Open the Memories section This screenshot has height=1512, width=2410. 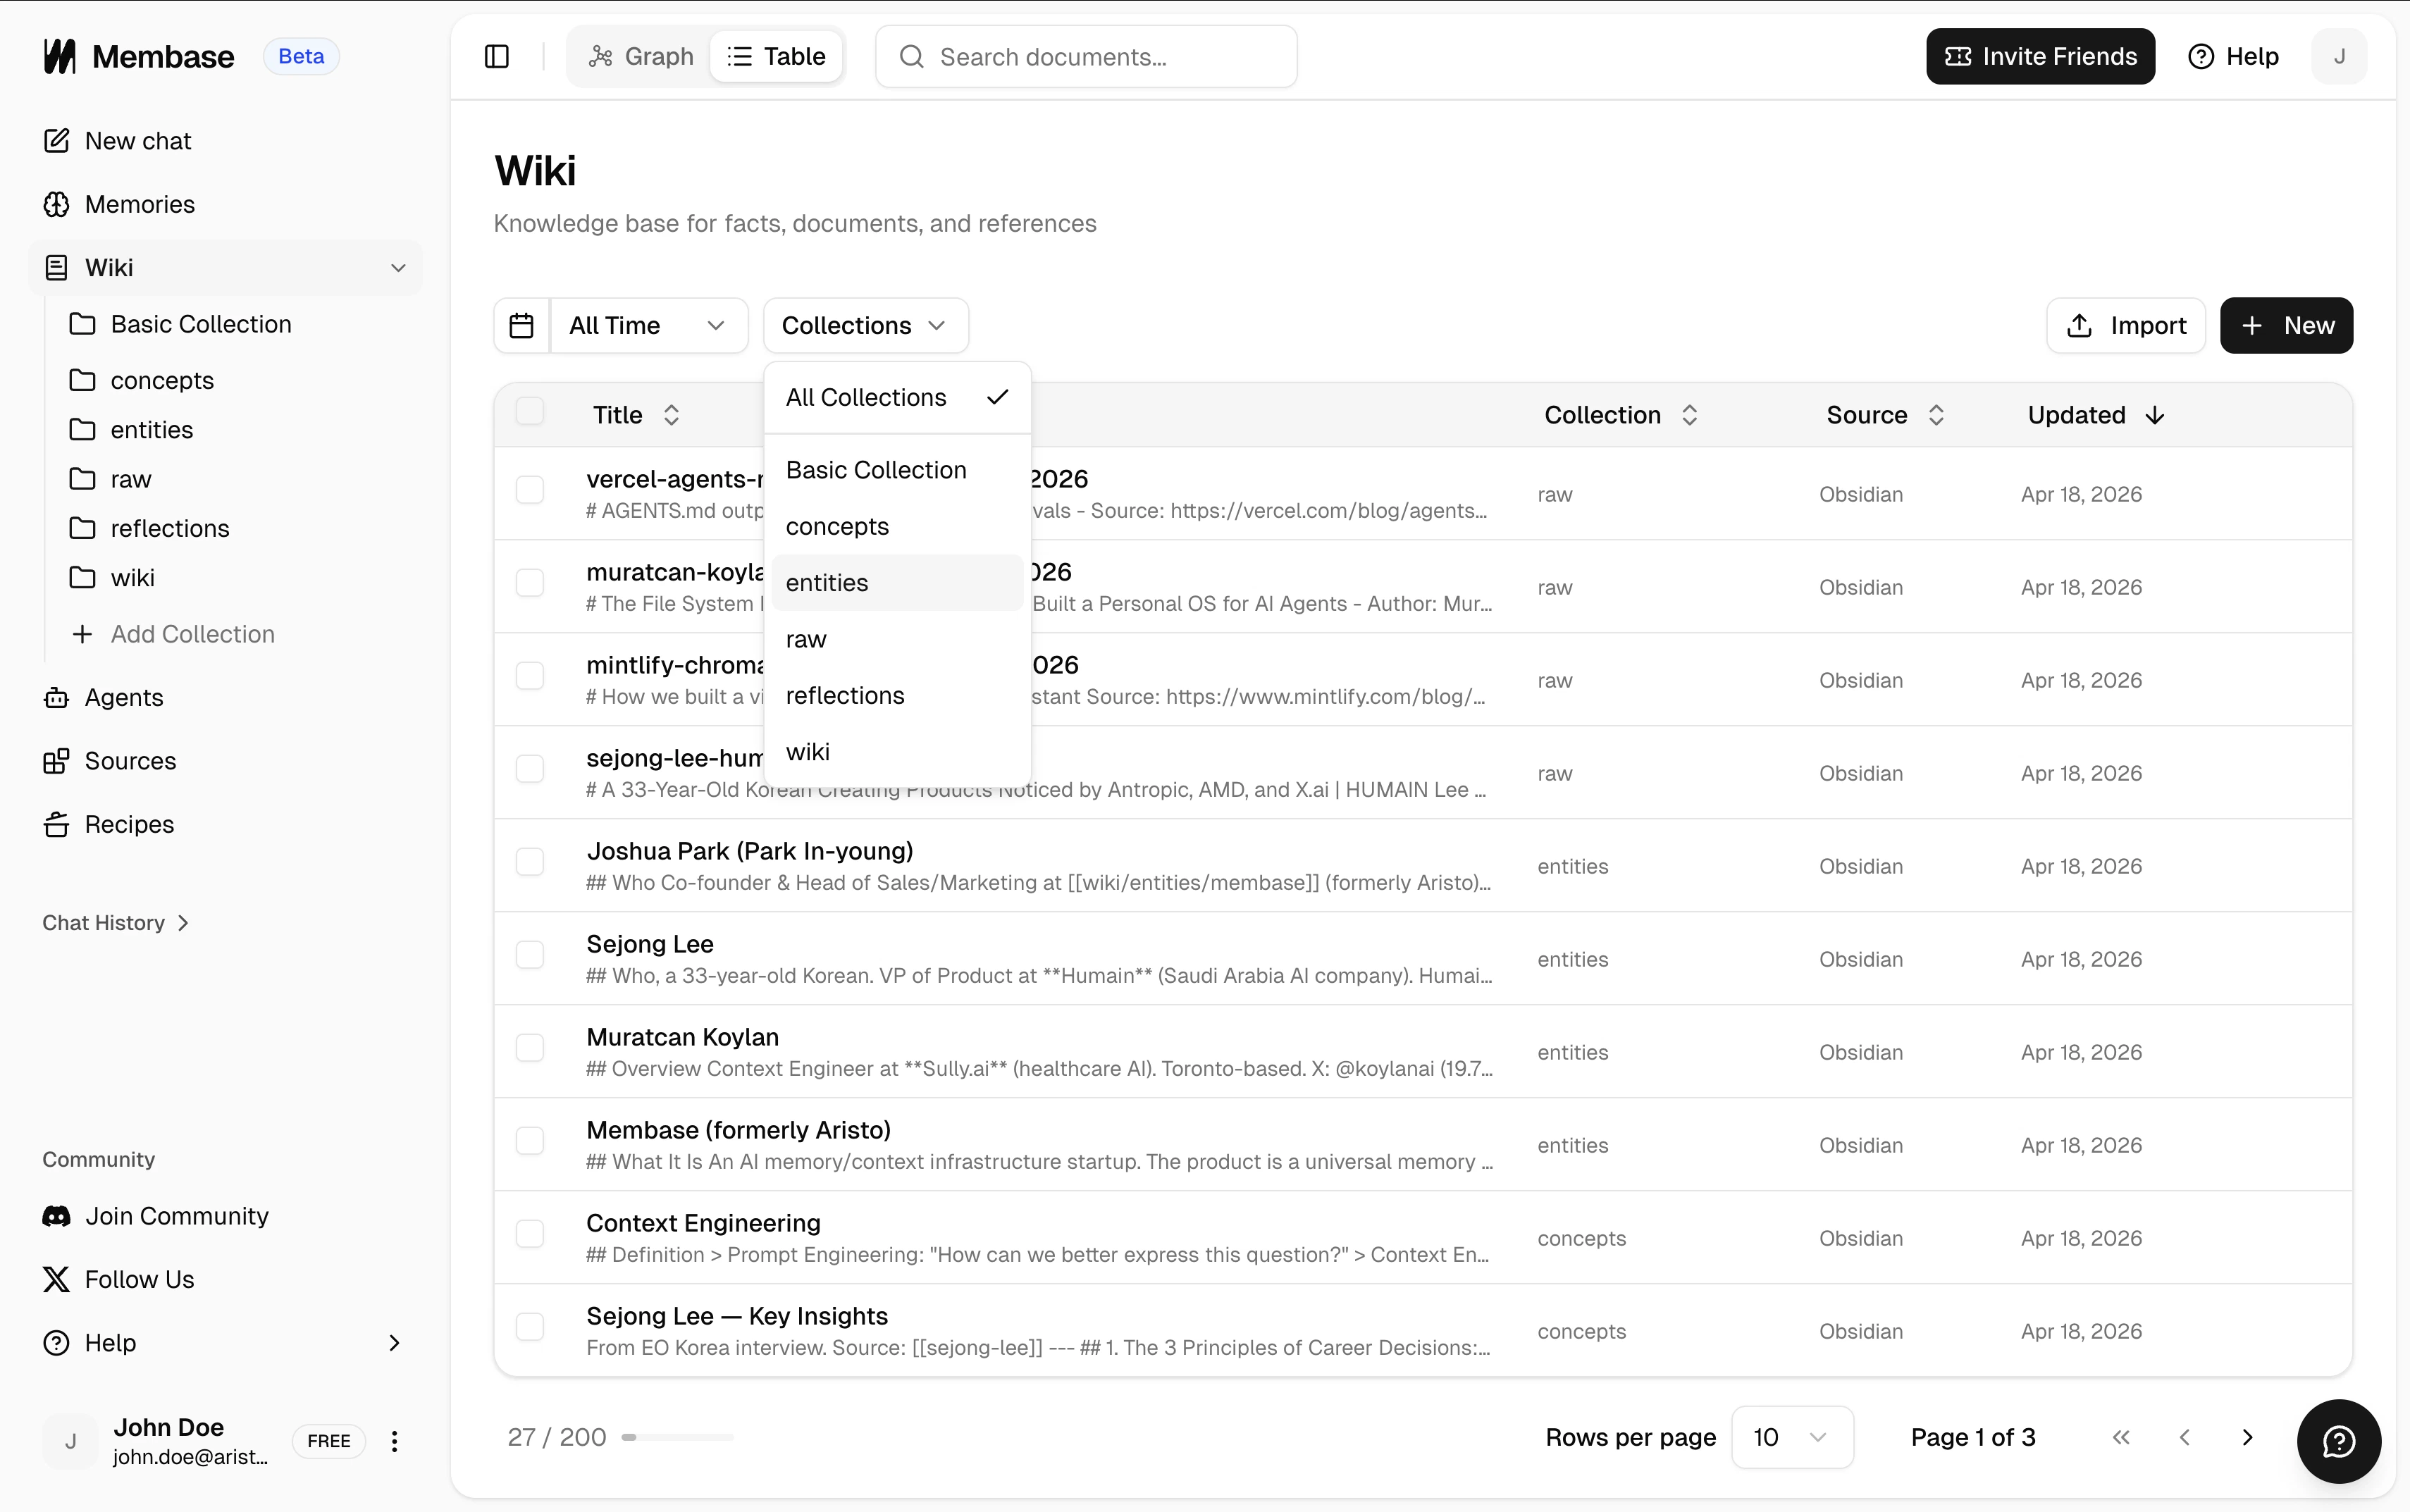point(139,204)
